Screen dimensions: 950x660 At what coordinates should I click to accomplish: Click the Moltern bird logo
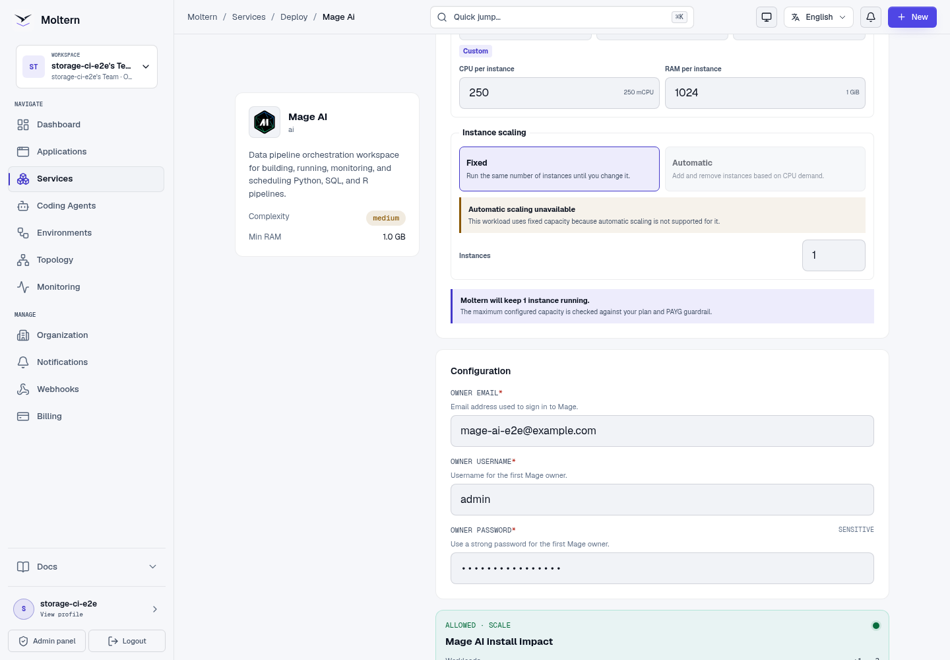point(23,20)
